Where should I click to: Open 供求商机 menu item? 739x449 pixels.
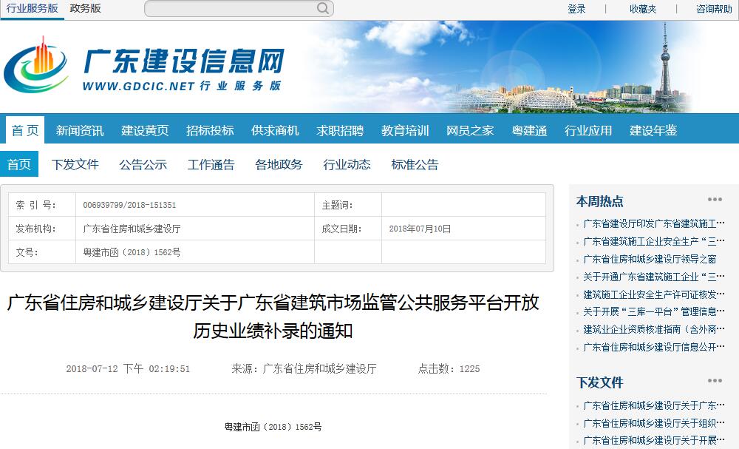click(x=275, y=131)
